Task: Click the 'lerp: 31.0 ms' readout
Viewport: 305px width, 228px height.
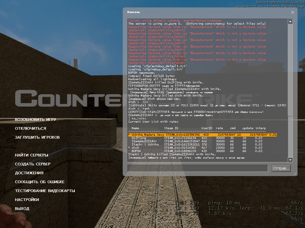Action: coord(259,208)
